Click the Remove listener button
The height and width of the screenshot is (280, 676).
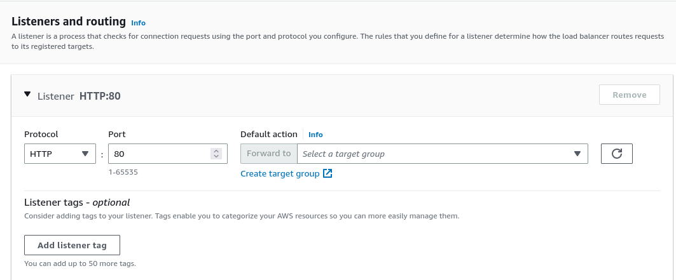pos(629,95)
